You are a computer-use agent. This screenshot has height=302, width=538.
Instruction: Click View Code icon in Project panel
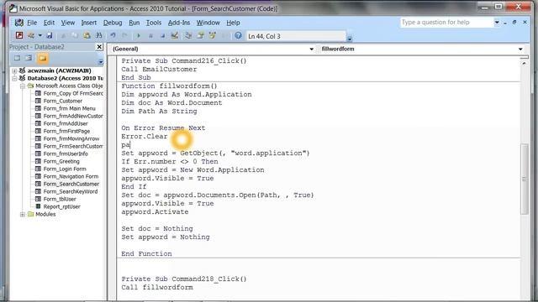(x=17, y=58)
